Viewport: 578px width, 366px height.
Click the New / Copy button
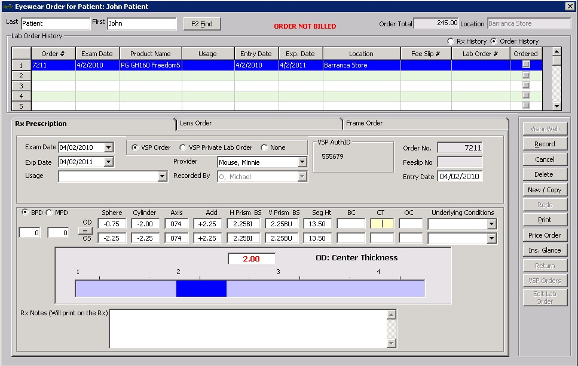(545, 190)
